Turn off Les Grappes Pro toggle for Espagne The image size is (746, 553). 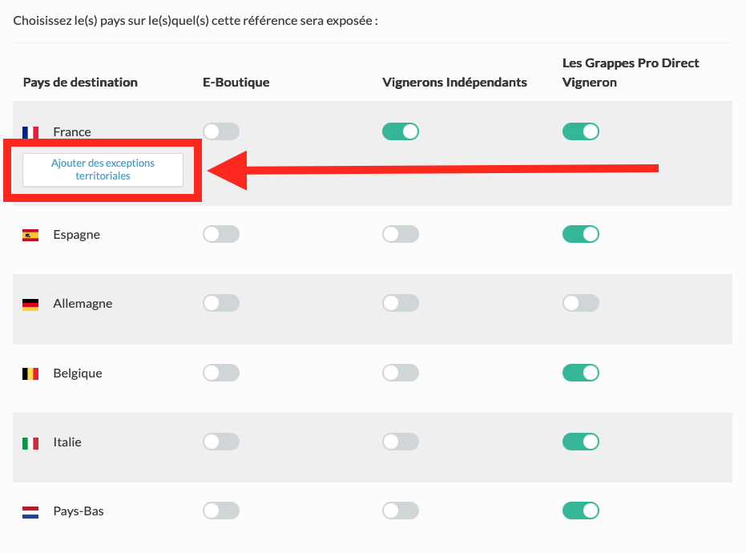tap(581, 234)
